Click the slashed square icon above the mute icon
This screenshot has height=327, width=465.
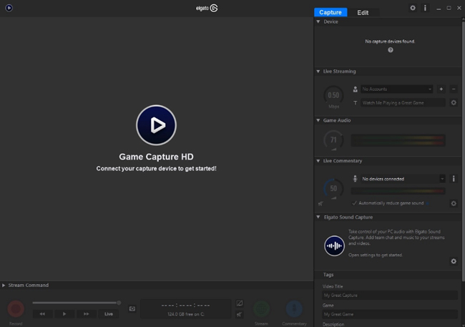coord(239,303)
